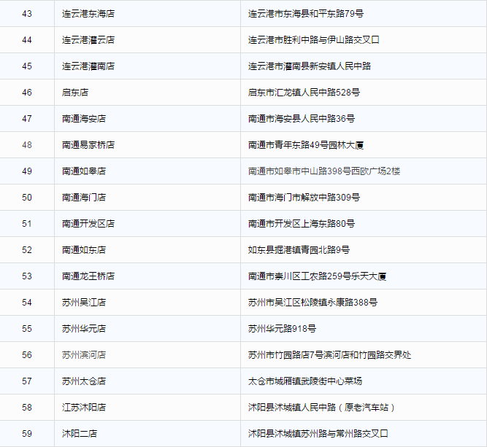Select address 南通市开发区上海东路80号
The image size is (487, 447).
point(302,224)
